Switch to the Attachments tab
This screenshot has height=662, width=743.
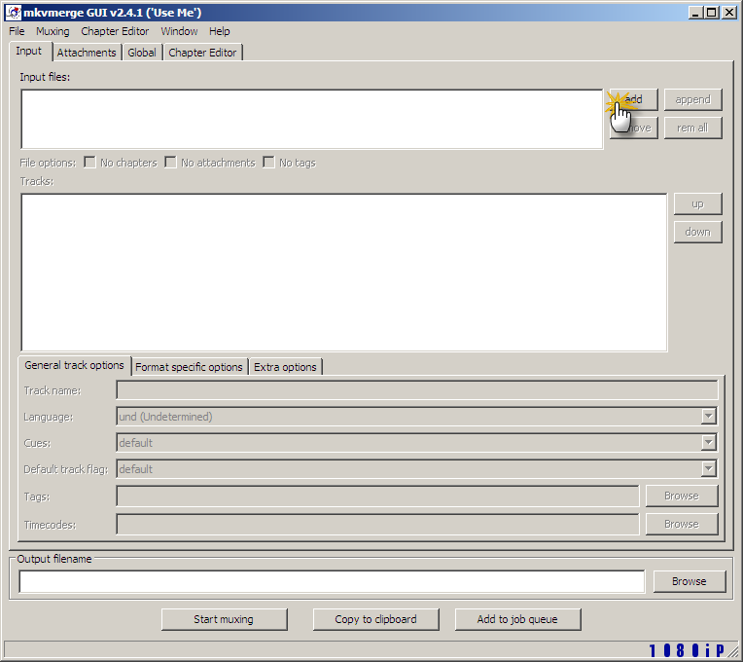87,53
